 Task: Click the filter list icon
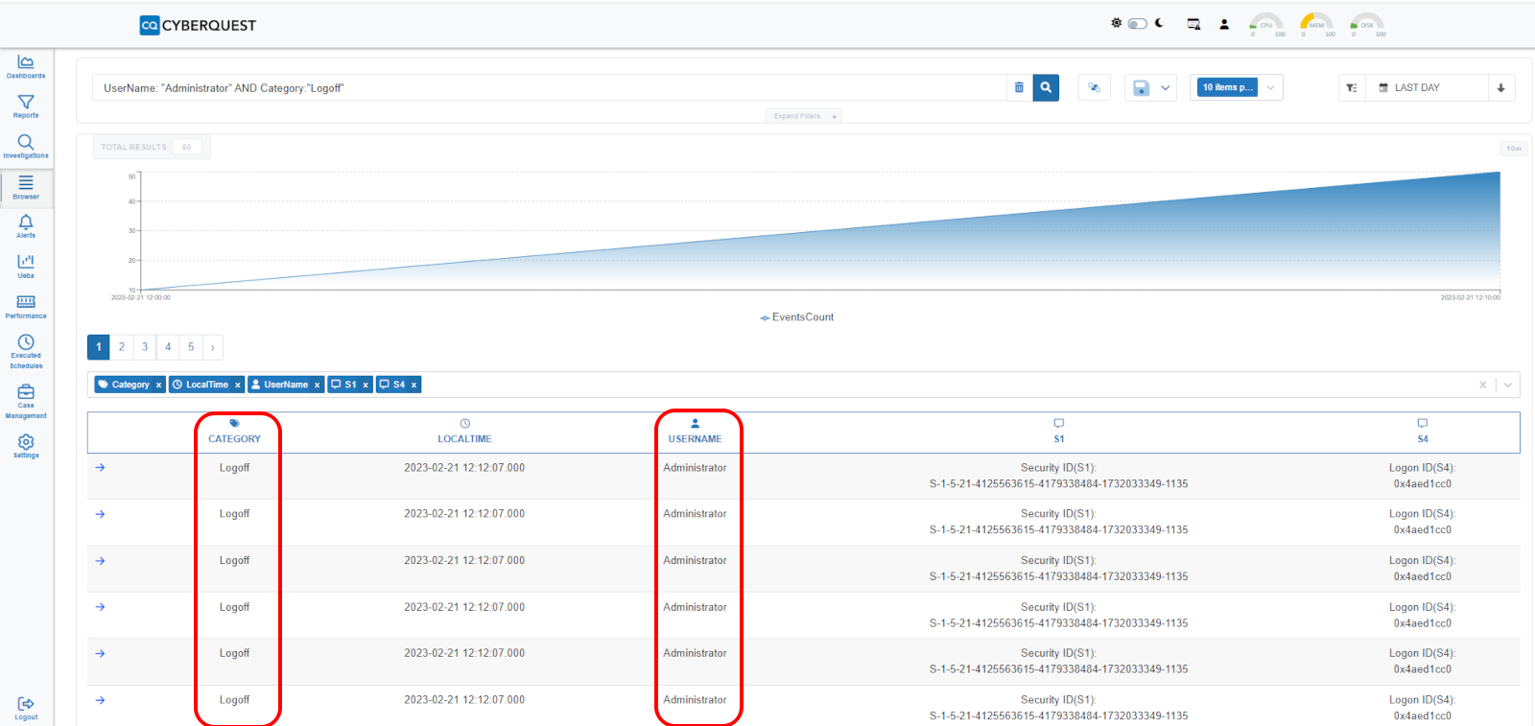coord(1352,87)
